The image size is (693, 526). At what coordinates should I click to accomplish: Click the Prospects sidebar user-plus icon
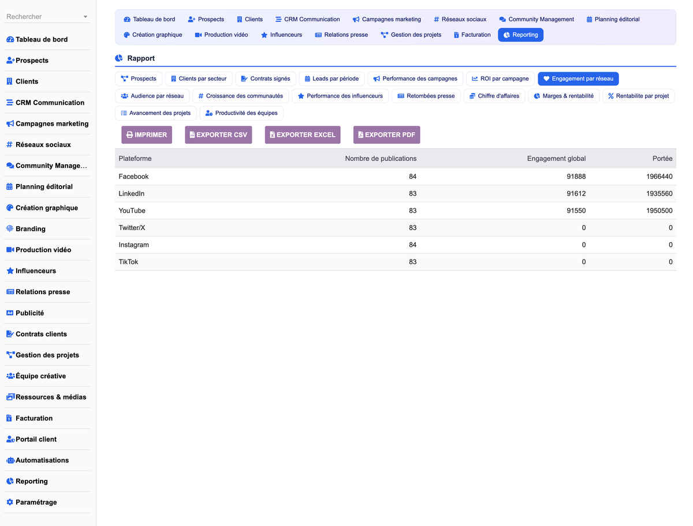pos(10,61)
